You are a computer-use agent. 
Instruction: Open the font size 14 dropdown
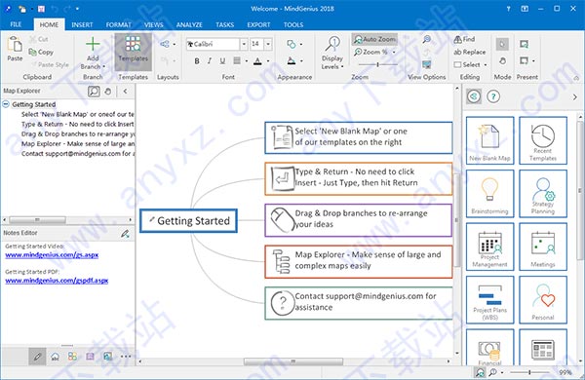coord(268,44)
